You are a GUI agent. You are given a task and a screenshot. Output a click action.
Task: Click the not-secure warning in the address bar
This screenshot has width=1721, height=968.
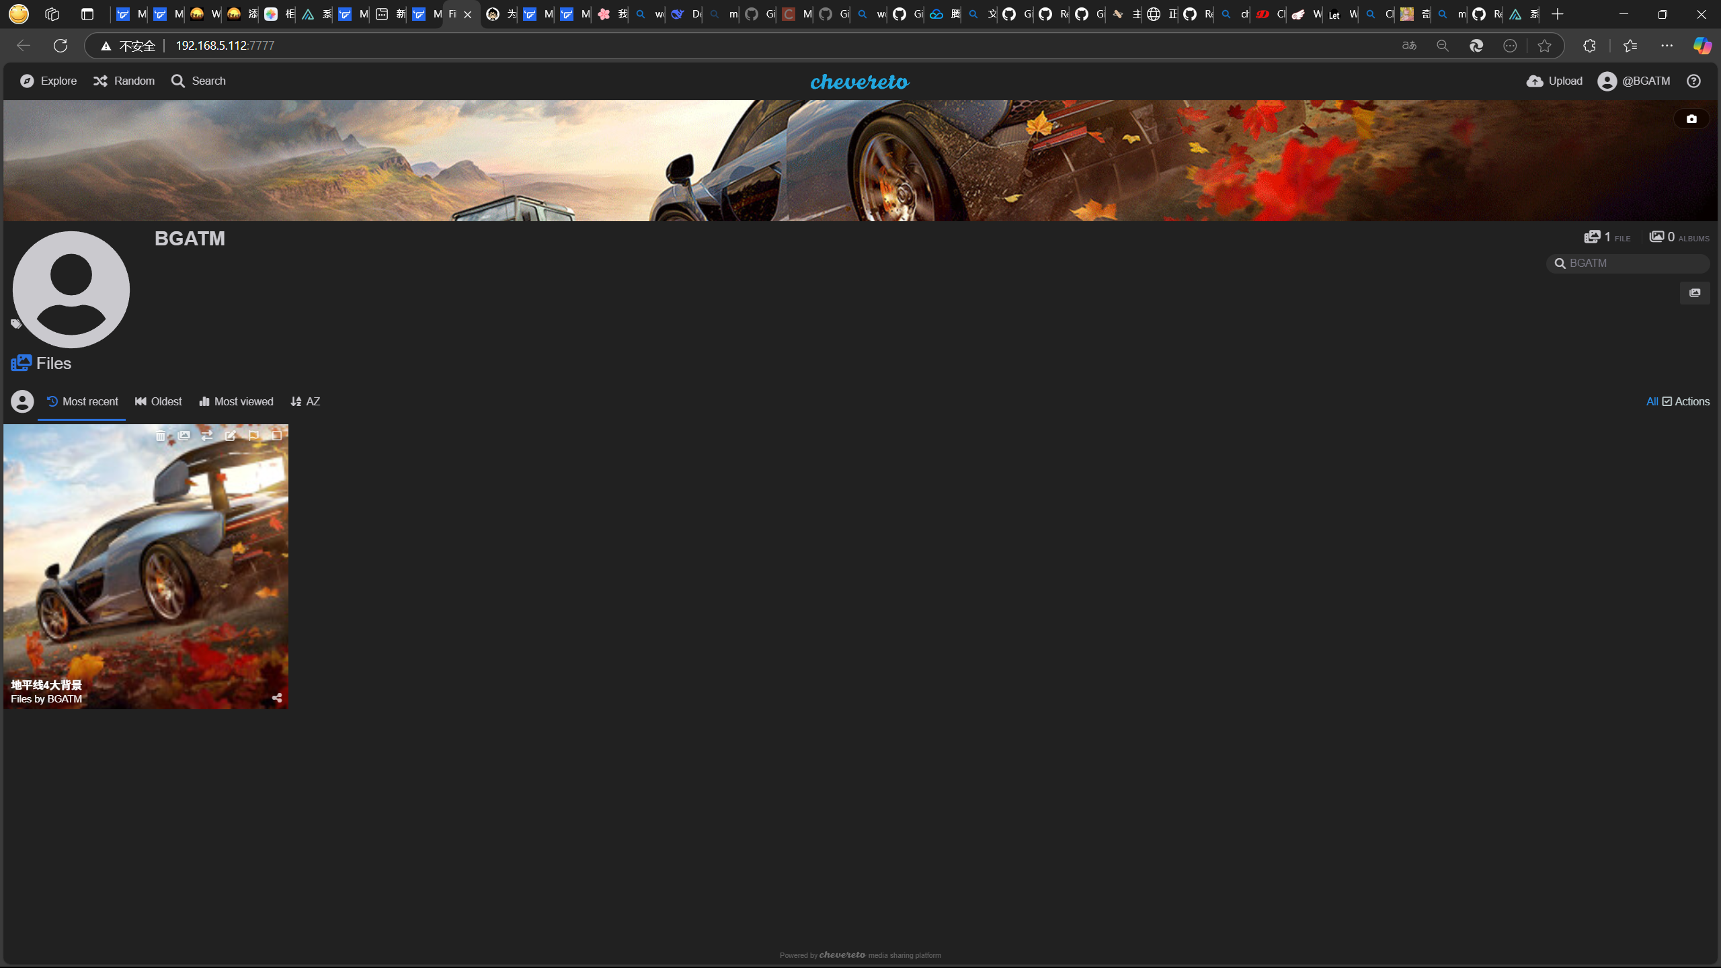[128, 46]
